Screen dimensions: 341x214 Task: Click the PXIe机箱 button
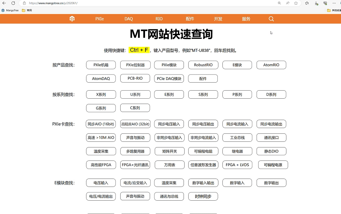click(x=101, y=65)
